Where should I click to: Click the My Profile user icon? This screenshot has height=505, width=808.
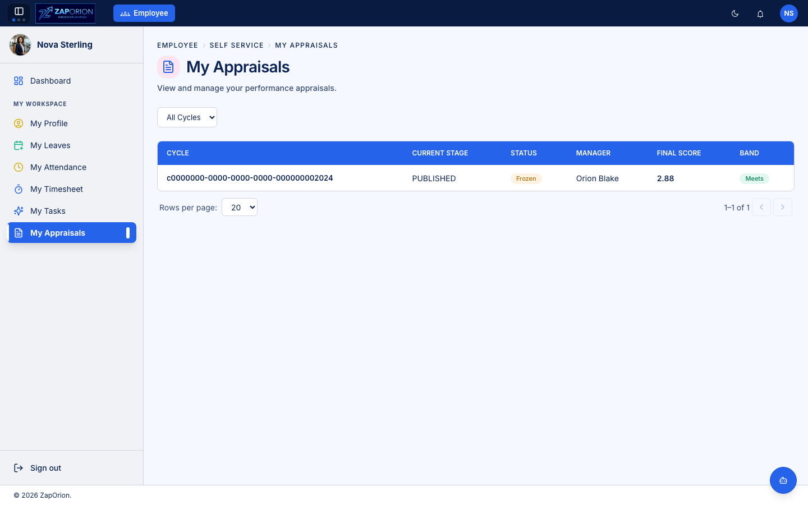tap(19, 123)
